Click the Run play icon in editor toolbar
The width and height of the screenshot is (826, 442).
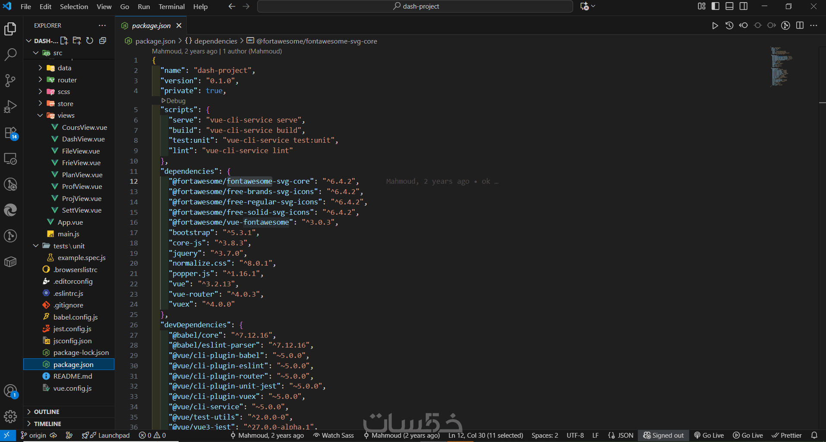pos(715,25)
